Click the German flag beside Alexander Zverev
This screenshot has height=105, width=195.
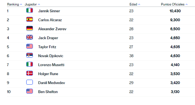[29, 28]
